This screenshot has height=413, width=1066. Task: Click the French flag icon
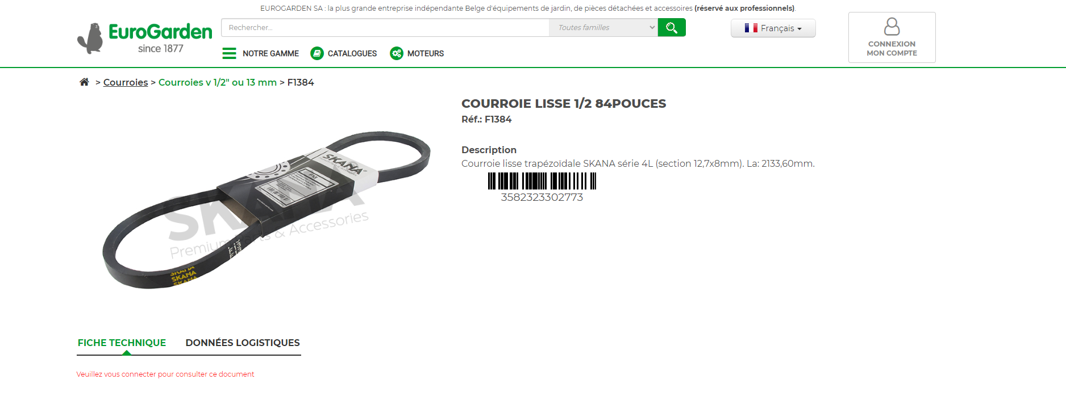[751, 28]
